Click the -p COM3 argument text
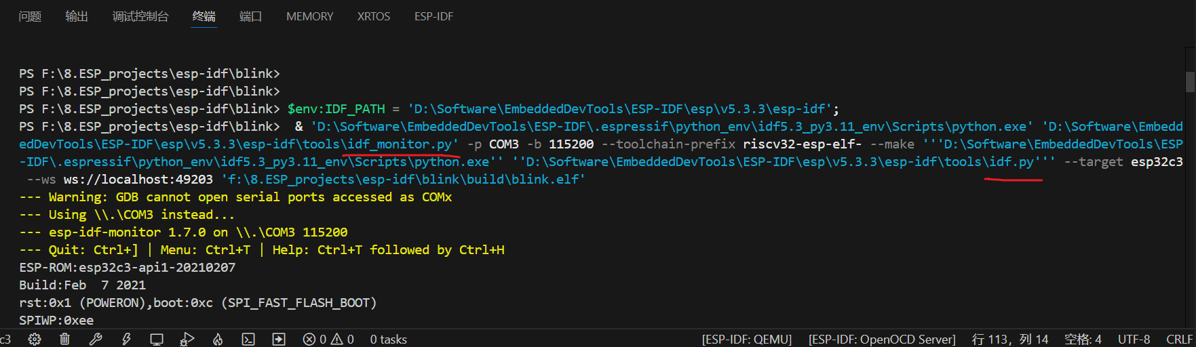This screenshot has width=1196, height=347. pos(493,144)
